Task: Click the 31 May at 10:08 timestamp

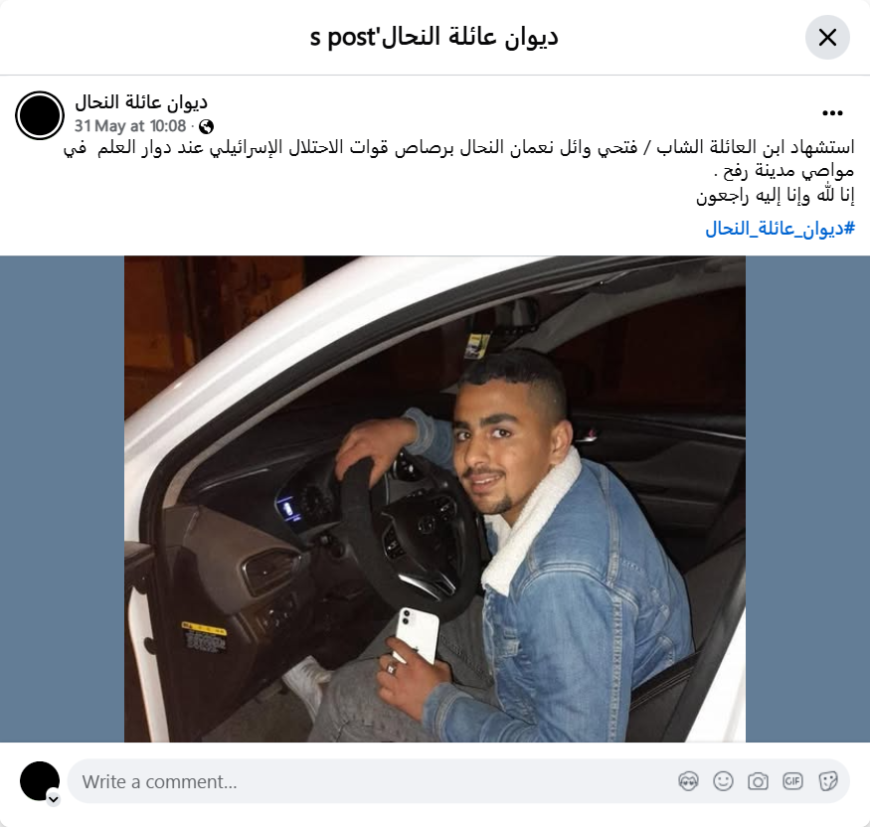Action: pos(130,126)
